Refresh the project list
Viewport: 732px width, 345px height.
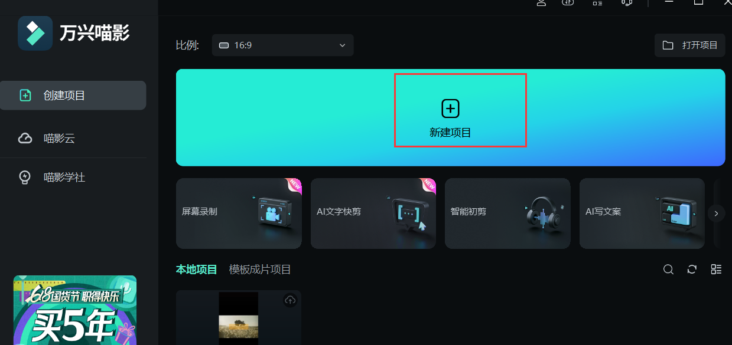click(692, 269)
